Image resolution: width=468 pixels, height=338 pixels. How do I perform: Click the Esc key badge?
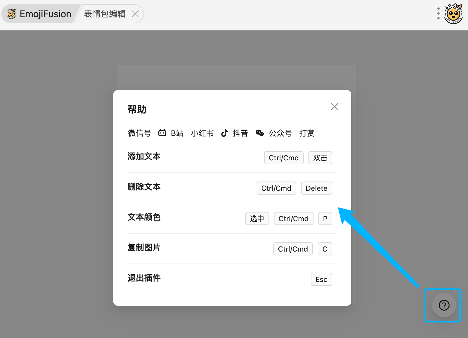pos(321,279)
